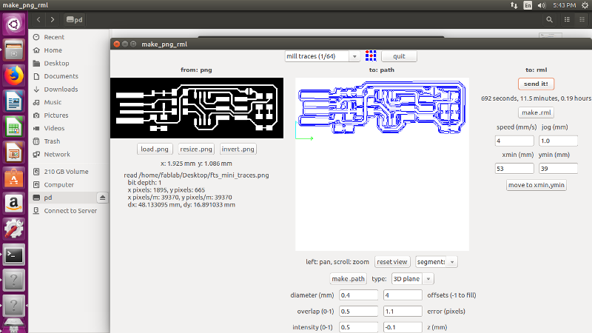Open Music in Files sidebar
Image resolution: width=592 pixels, height=333 pixels.
[53, 102]
